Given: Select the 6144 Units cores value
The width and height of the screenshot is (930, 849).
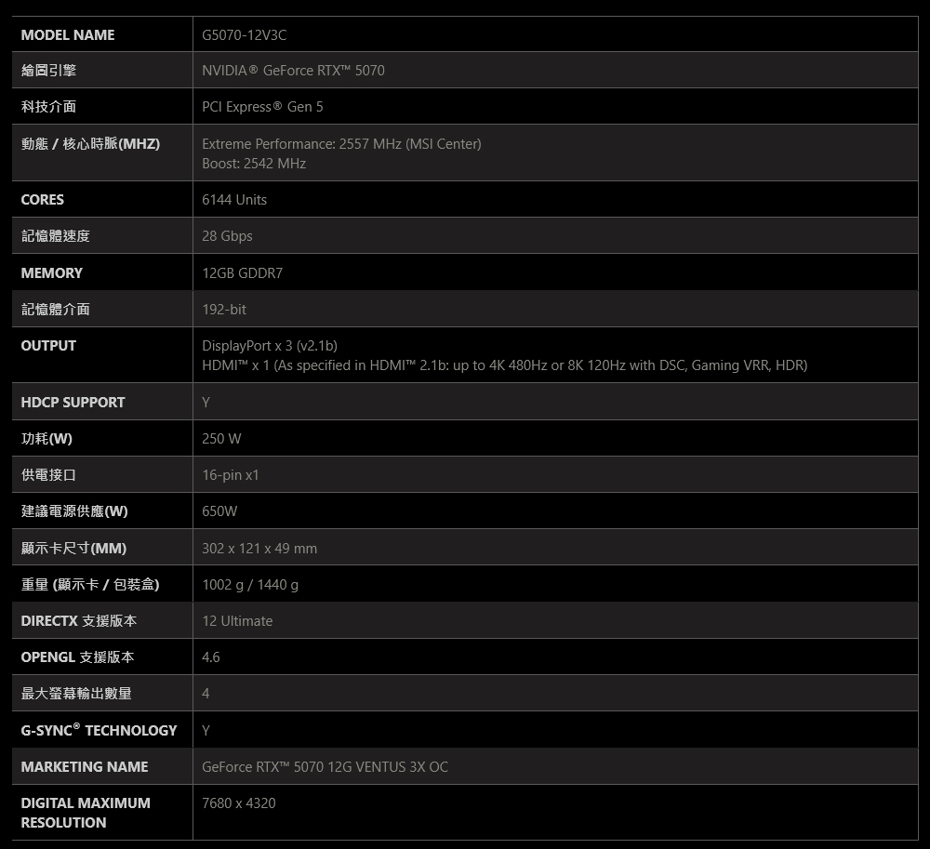Looking at the screenshot, I should pos(234,200).
